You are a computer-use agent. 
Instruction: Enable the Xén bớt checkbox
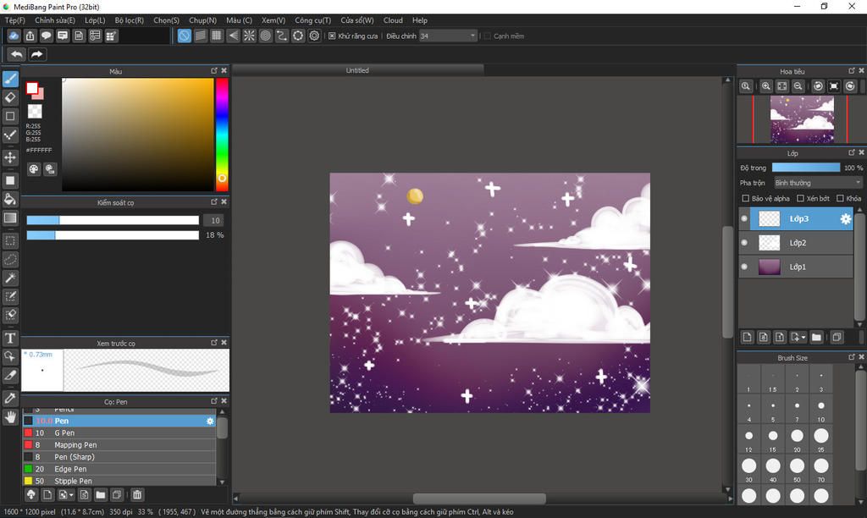(x=800, y=198)
